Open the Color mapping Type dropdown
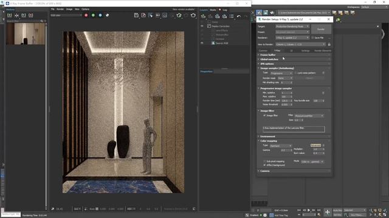The width and height of the screenshot is (389, 218). point(281,146)
